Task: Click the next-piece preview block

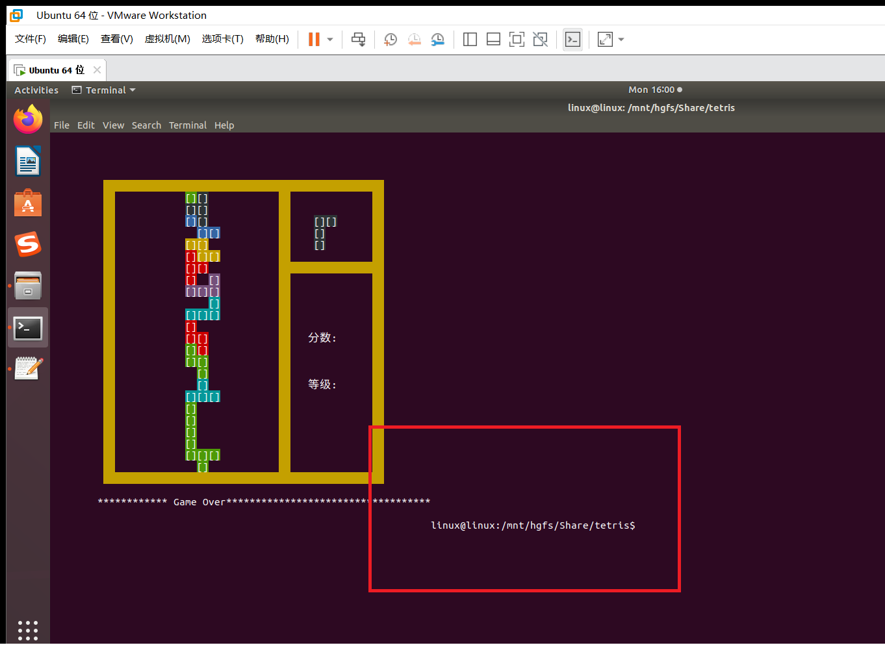Action: tap(325, 233)
